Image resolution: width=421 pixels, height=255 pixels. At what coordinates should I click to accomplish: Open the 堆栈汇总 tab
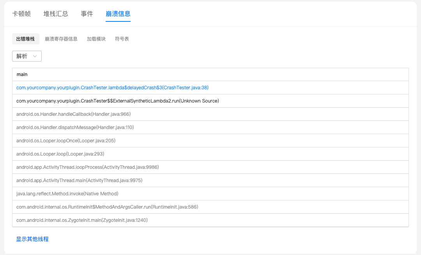(x=56, y=14)
